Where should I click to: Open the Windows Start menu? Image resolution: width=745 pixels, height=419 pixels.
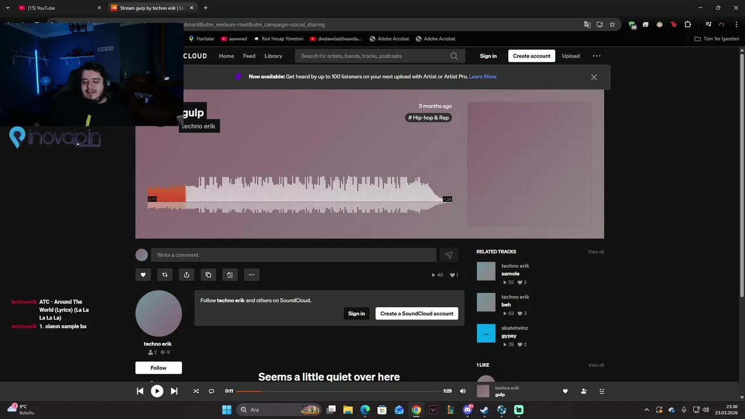[226, 410]
